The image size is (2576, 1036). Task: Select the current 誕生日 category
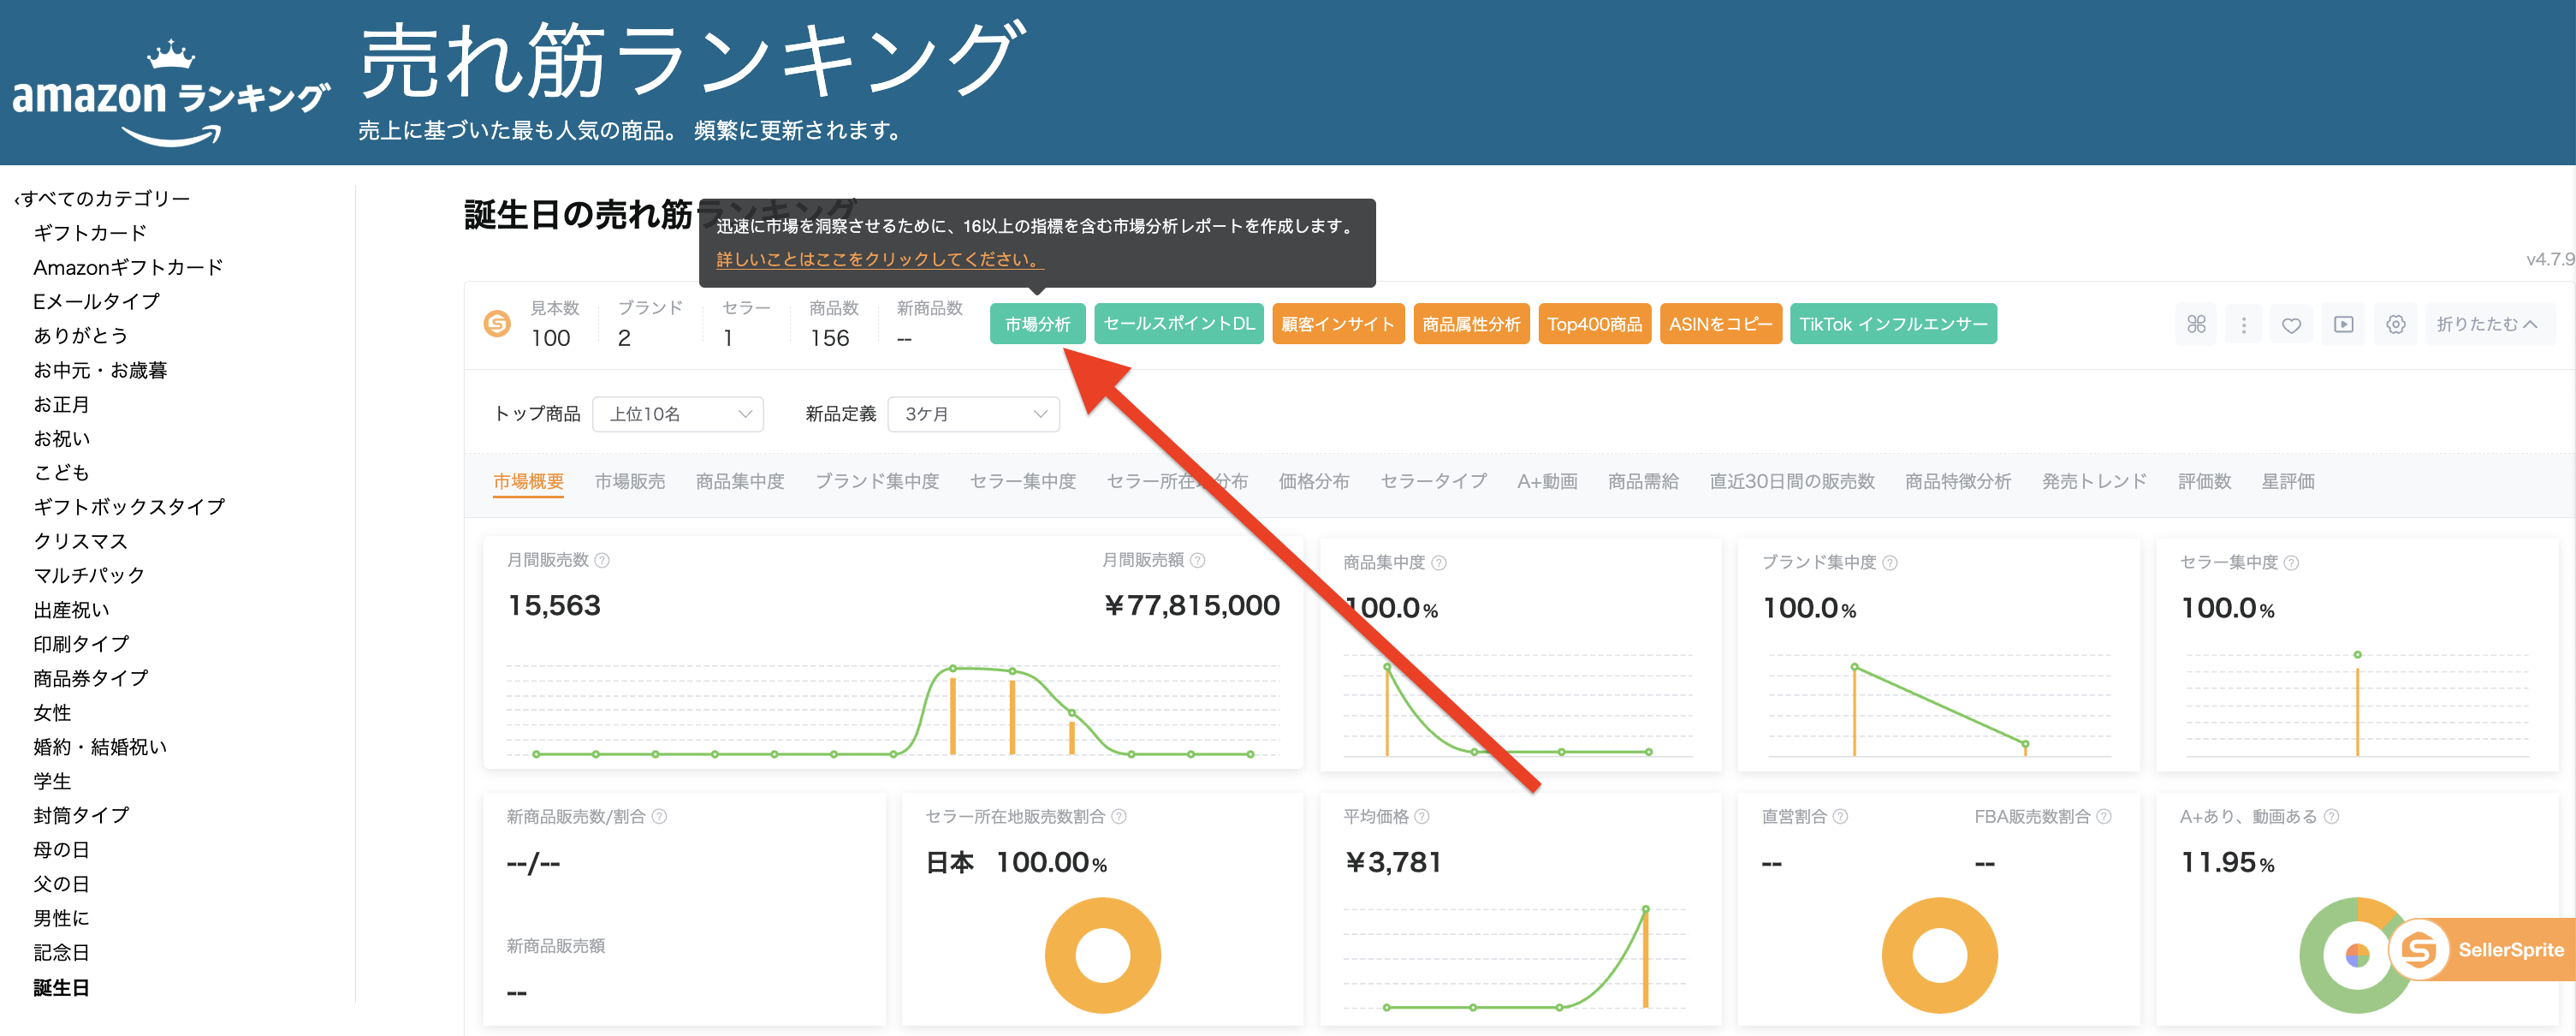[61, 988]
